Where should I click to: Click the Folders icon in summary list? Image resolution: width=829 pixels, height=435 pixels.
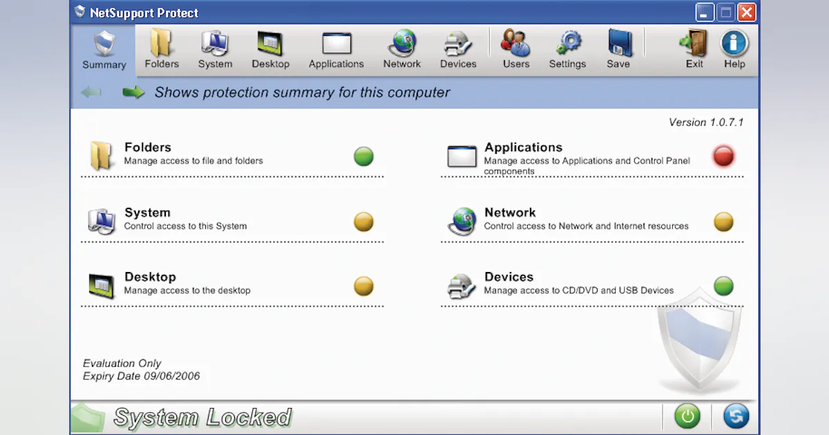(102, 155)
